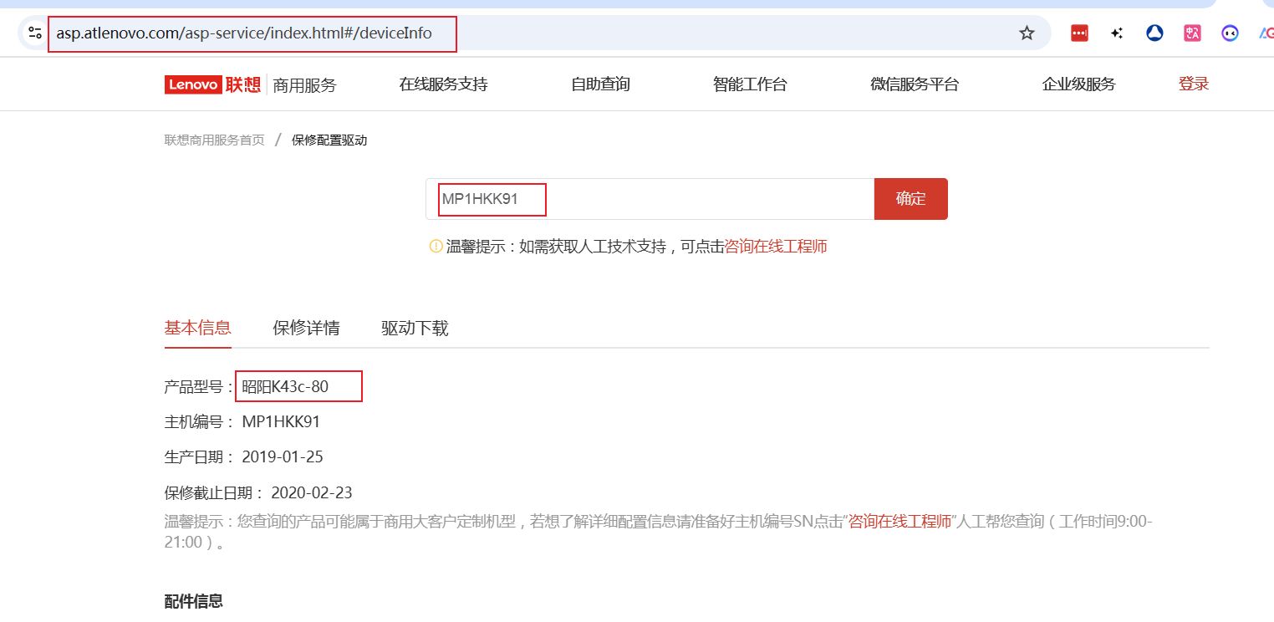The image size is (1274, 622).
Task: Switch to the 驱动下载 tab
Action: (415, 328)
